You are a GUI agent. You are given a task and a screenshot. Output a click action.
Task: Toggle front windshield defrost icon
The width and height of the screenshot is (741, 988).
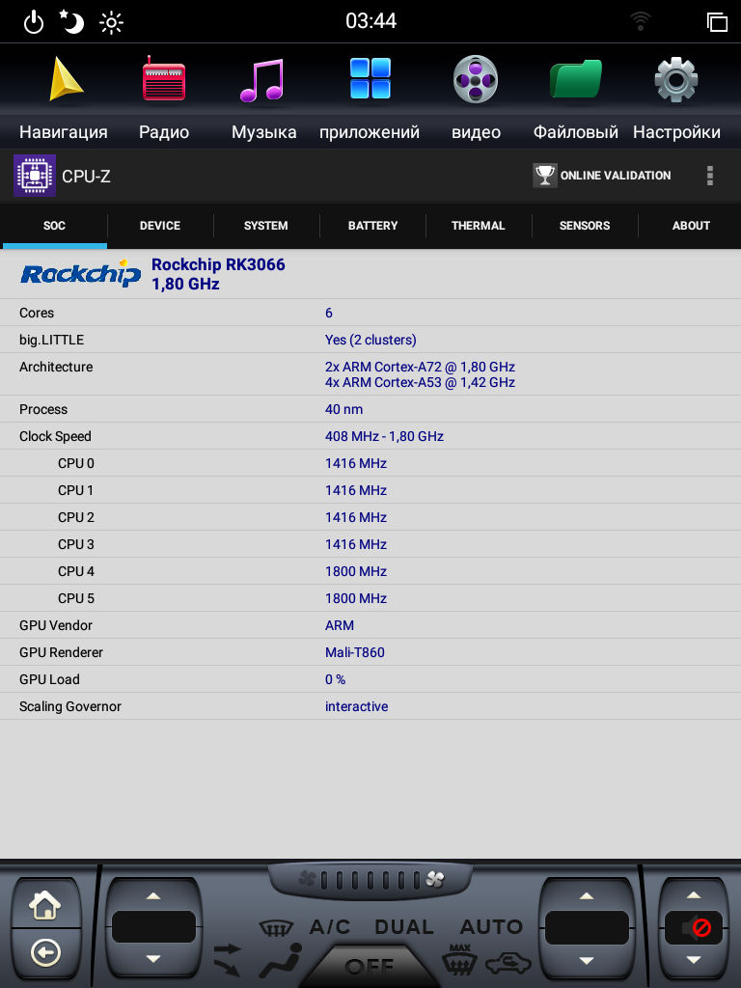click(x=276, y=928)
